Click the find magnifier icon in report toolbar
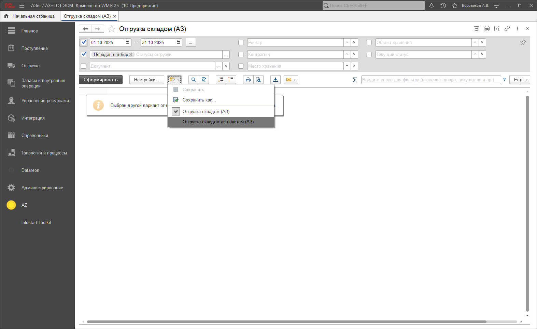Viewport: 537px width, 329px height. [x=193, y=80]
